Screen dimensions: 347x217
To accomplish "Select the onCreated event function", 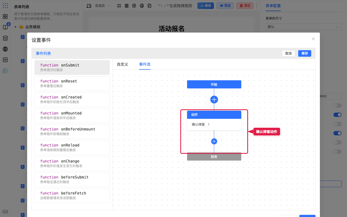I will pyautogui.click(x=72, y=100).
